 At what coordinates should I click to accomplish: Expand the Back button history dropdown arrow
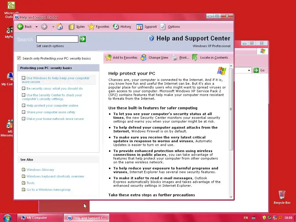[36, 27]
